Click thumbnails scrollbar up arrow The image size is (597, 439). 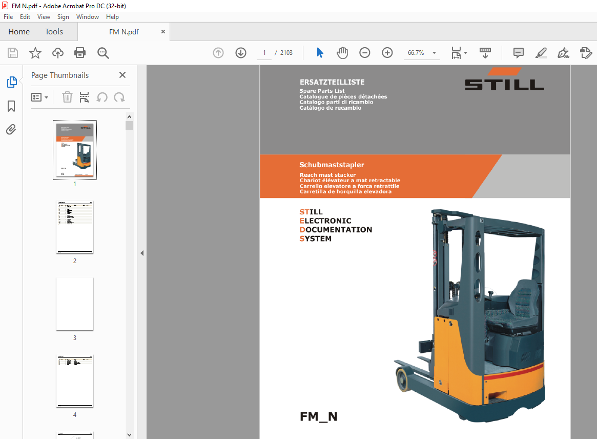(x=130, y=117)
